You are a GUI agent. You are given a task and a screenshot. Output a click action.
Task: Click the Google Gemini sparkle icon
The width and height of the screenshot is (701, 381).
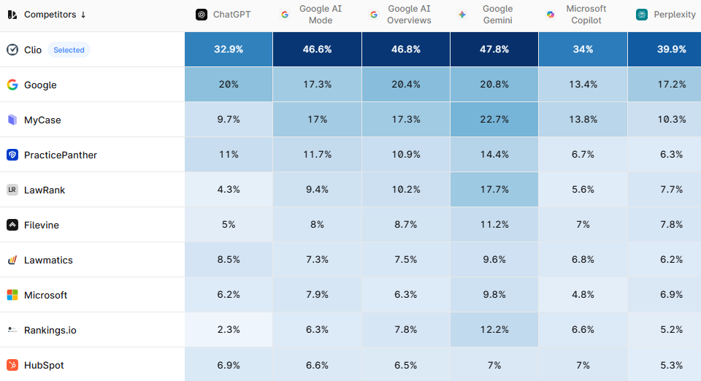point(462,15)
